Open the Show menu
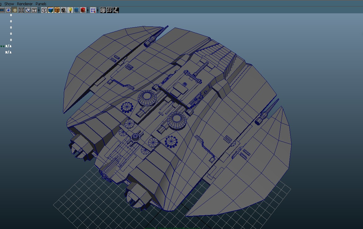This screenshot has width=363, height=229. pos(9,4)
